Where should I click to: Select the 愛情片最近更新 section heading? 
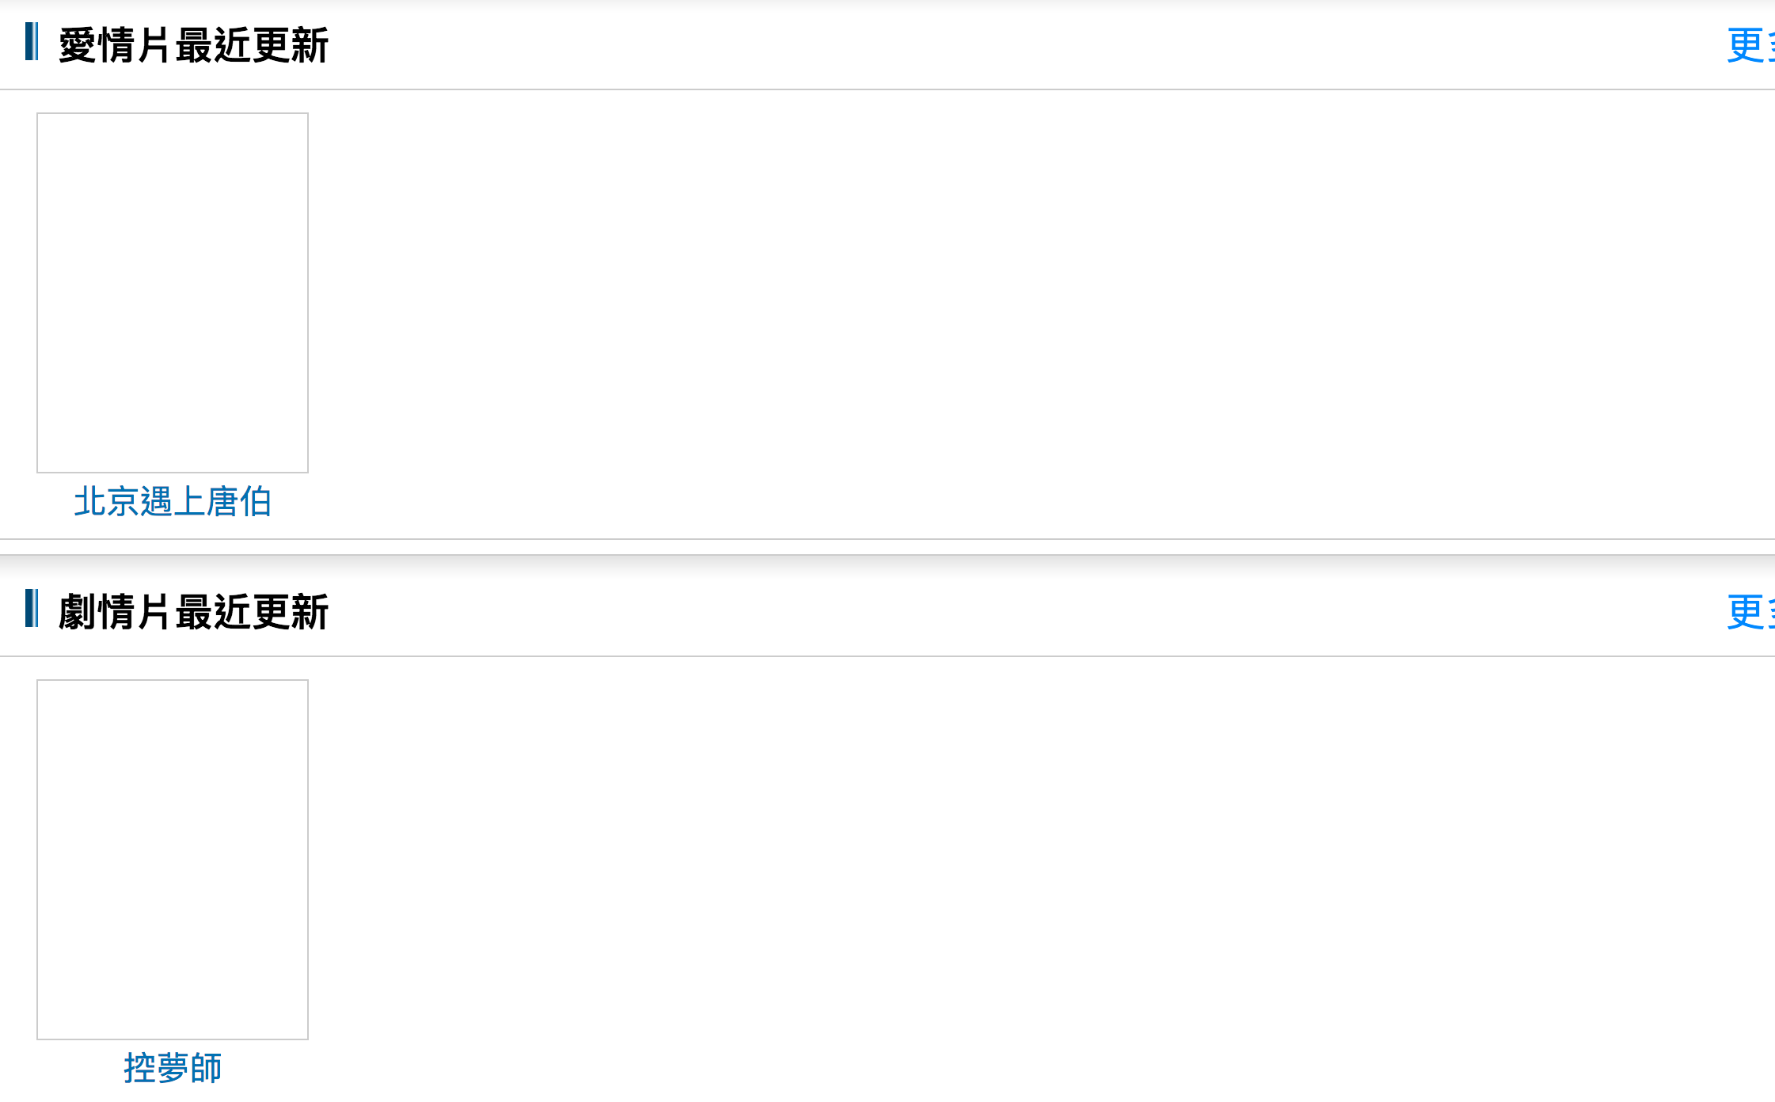point(193,45)
